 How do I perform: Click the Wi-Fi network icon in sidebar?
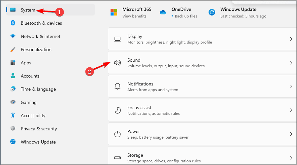(x=13, y=36)
